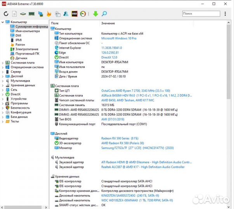The image size is (234, 209).
Task: Expand the Дисплей tree node
Action: 3,77
